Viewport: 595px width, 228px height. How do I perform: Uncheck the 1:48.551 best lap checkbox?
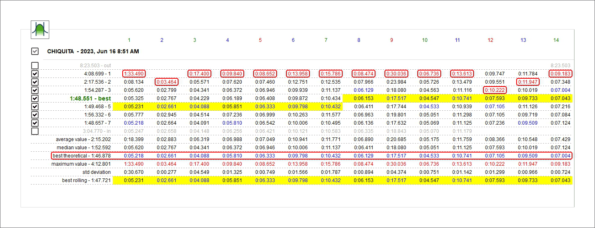click(35, 98)
